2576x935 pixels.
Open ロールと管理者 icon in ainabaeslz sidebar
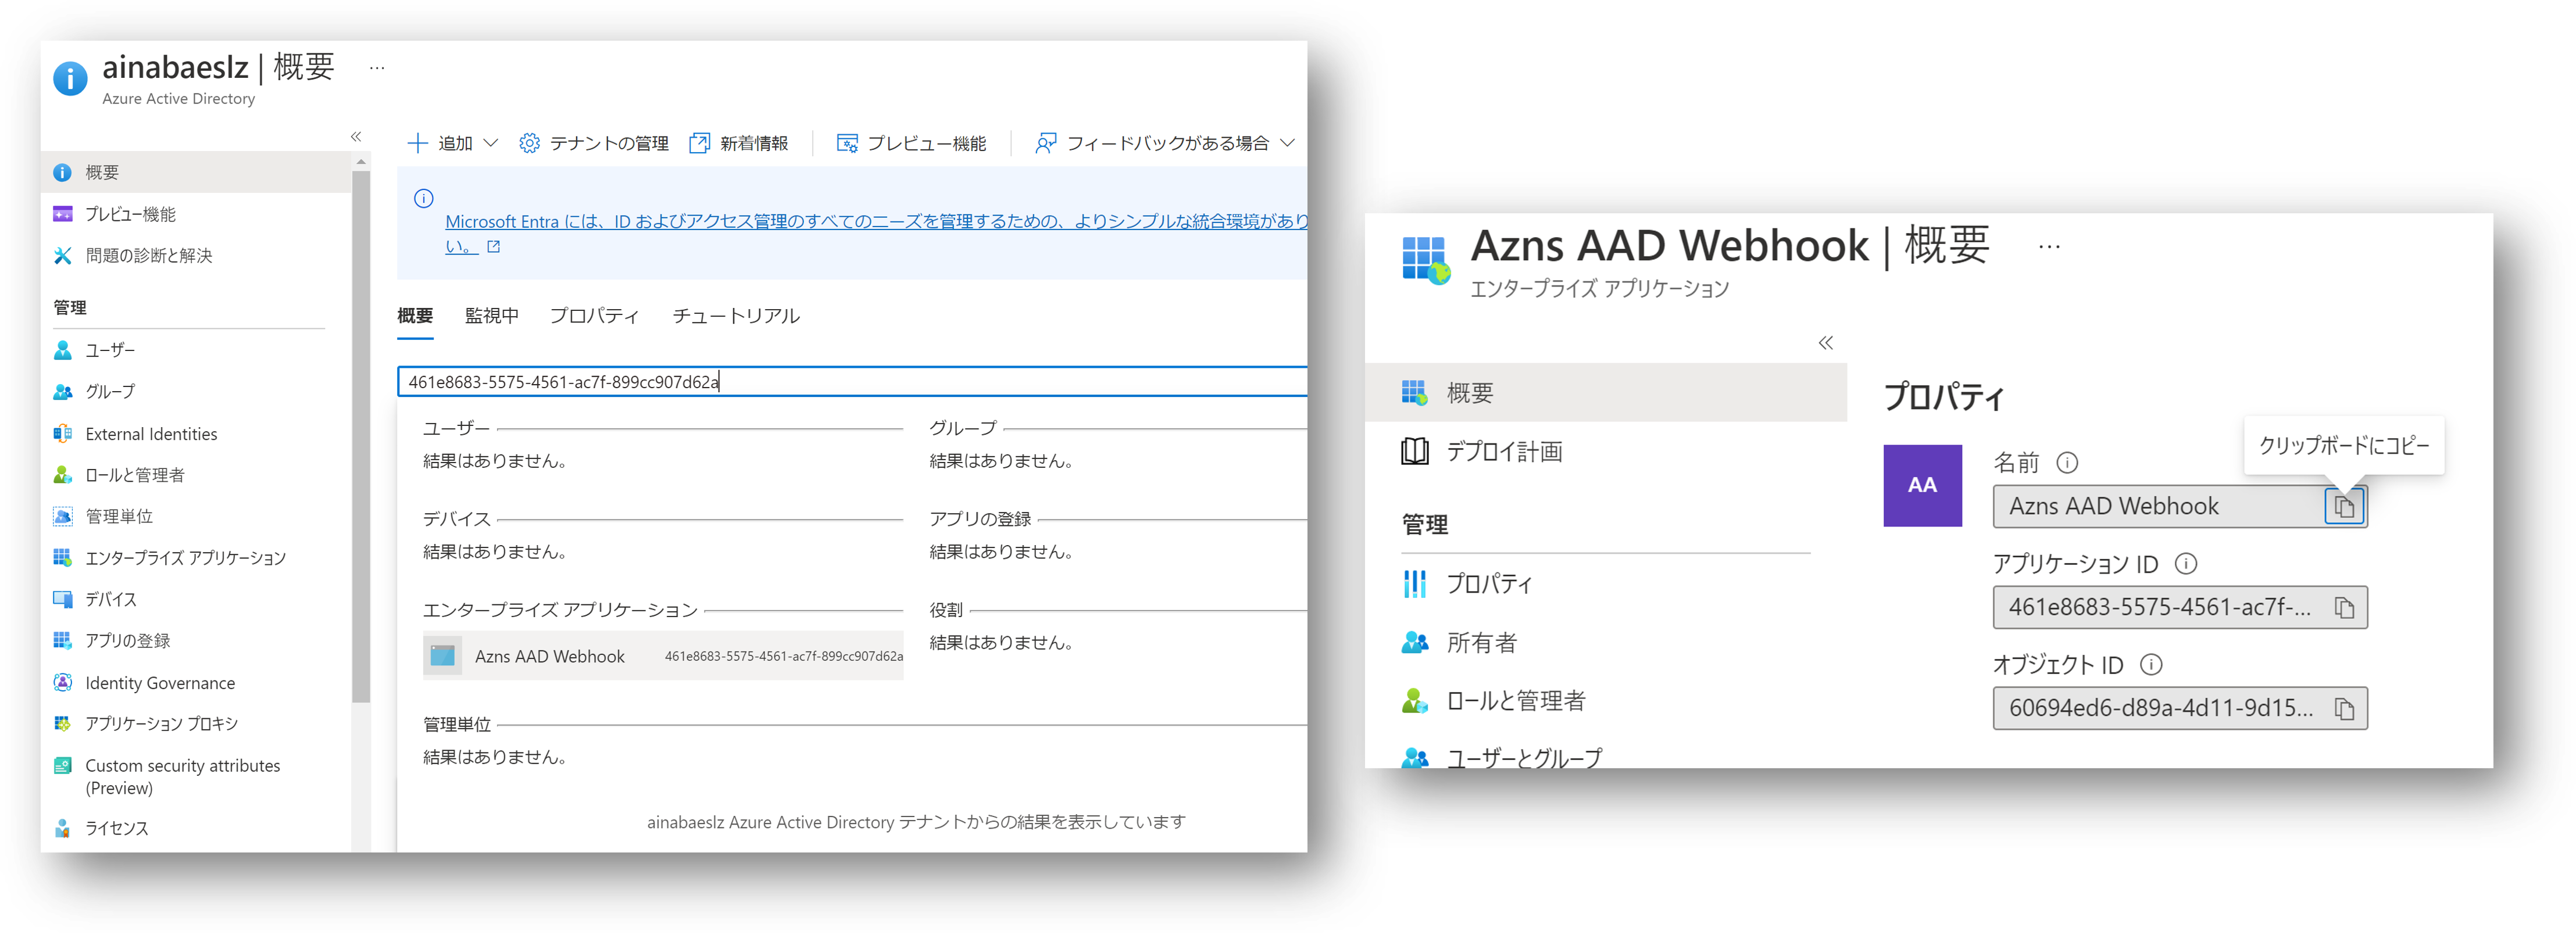click(63, 475)
